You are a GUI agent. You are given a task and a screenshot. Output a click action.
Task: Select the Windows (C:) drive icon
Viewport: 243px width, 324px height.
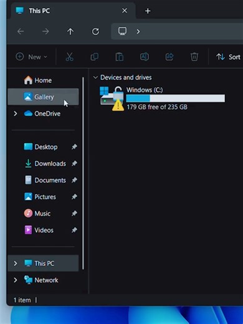112,98
